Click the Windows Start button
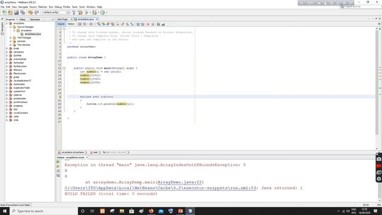The width and height of the screenshot is (382, 215). (x=5, y=211)
